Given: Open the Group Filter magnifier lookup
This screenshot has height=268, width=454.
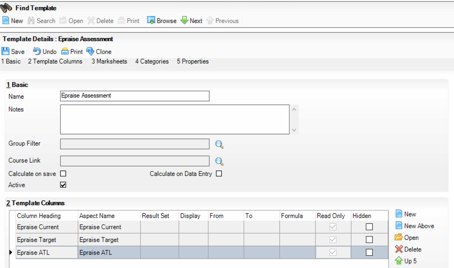Looking at the screenshot, I should tap(219, 144).
